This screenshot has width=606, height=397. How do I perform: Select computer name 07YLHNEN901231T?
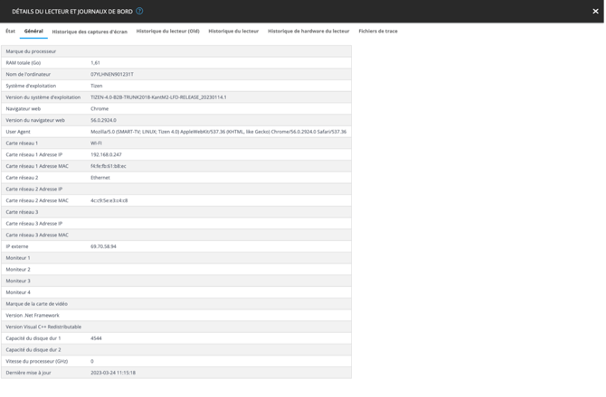coord(112,74)
